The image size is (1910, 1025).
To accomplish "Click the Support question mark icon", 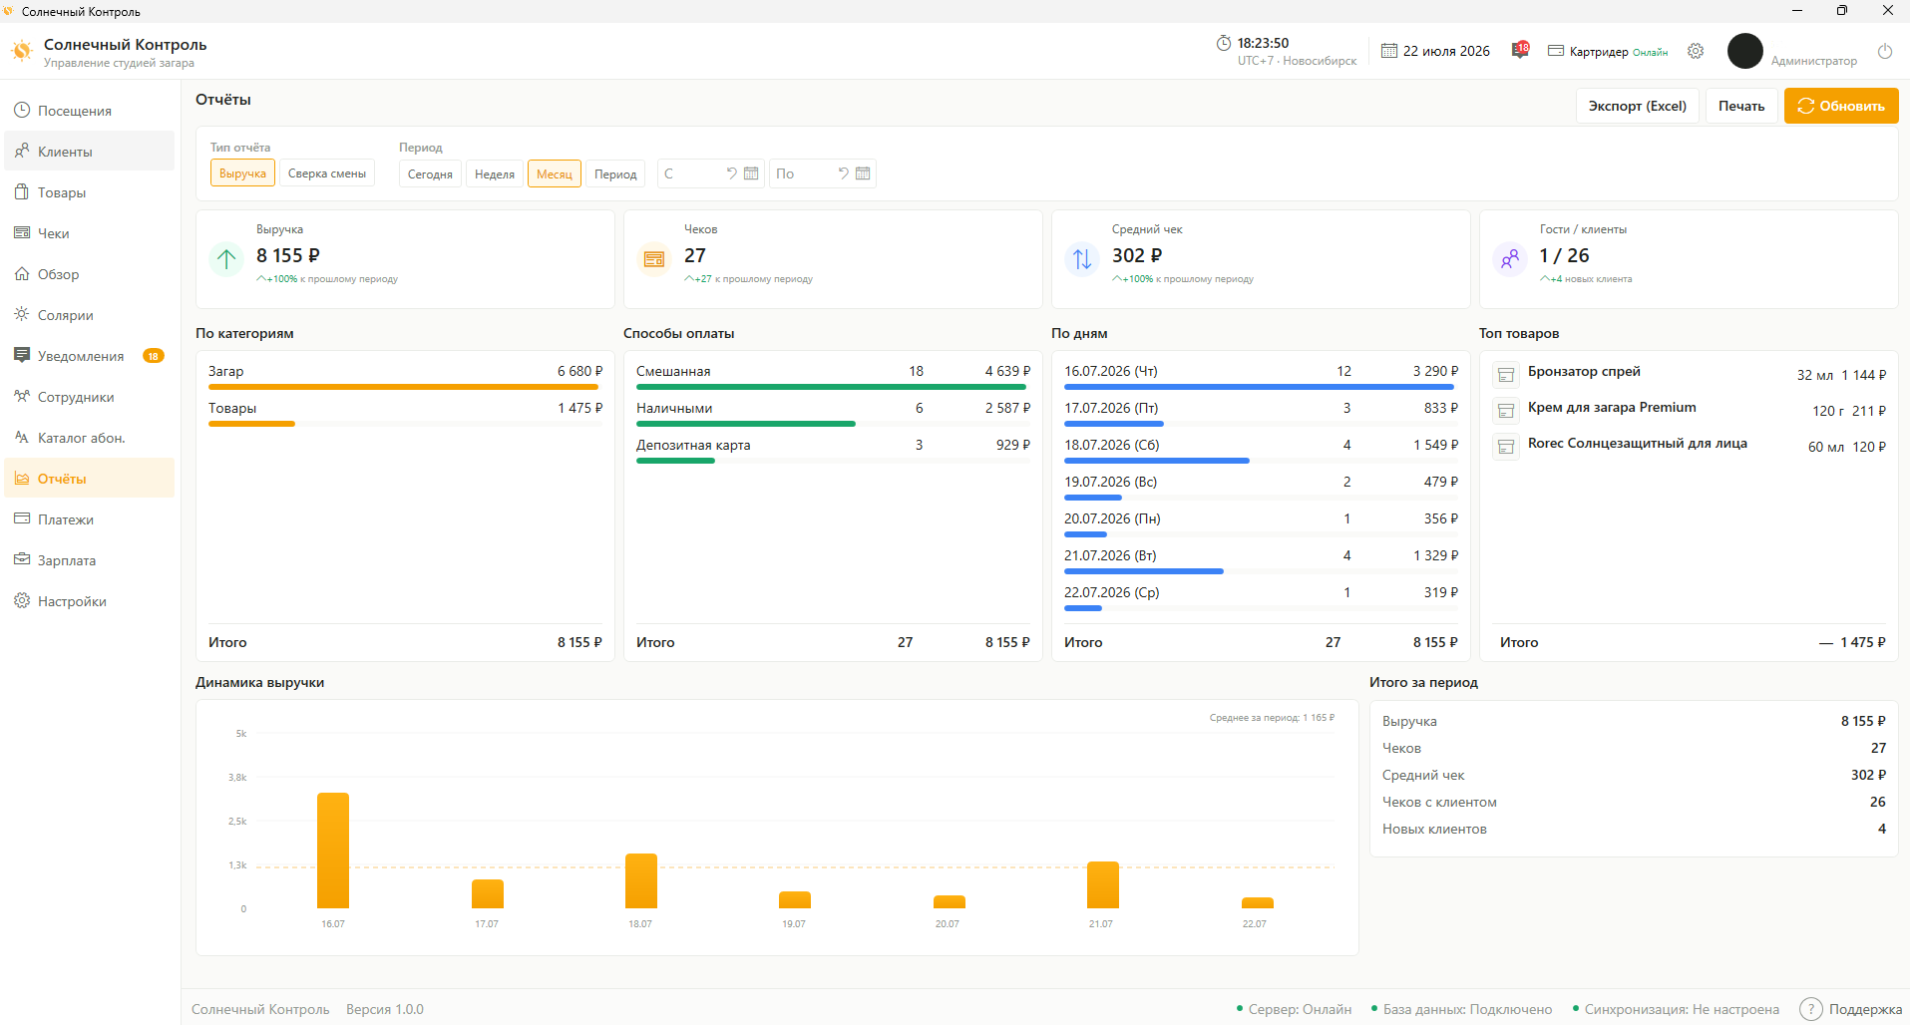I will pyautogui.click(x=1811, y=1009).
